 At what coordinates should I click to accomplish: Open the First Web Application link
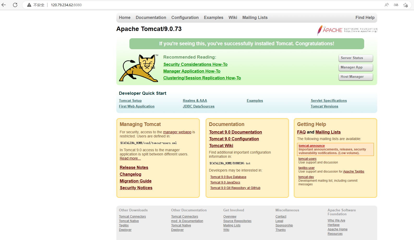point(137,106)
